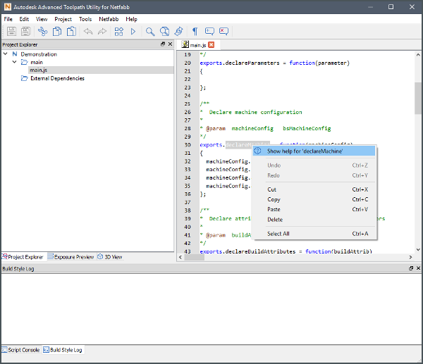
Task: Open the Netfabb menu
Action: [x=109, y=19]
